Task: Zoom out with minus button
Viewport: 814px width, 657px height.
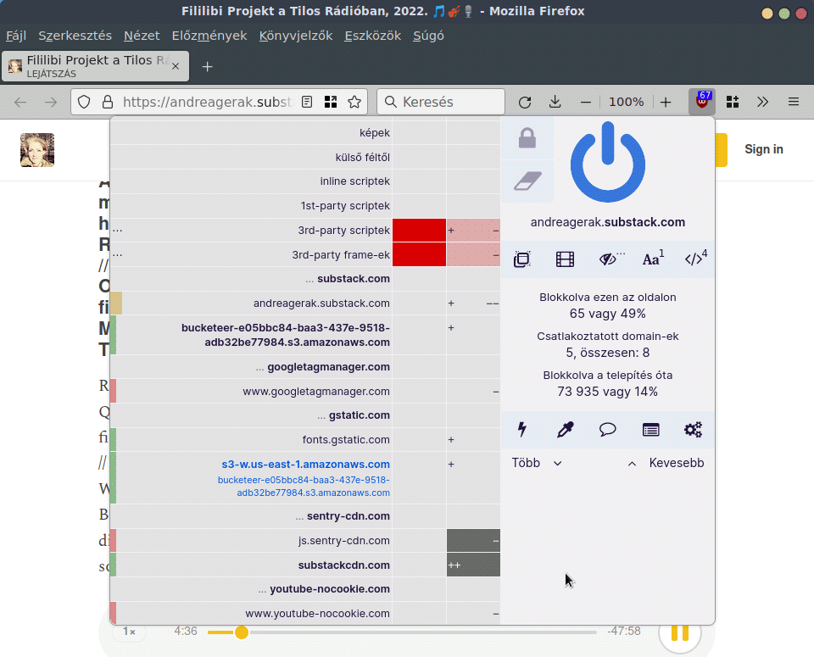Action: pyautogui.click(x=586, y=102)
